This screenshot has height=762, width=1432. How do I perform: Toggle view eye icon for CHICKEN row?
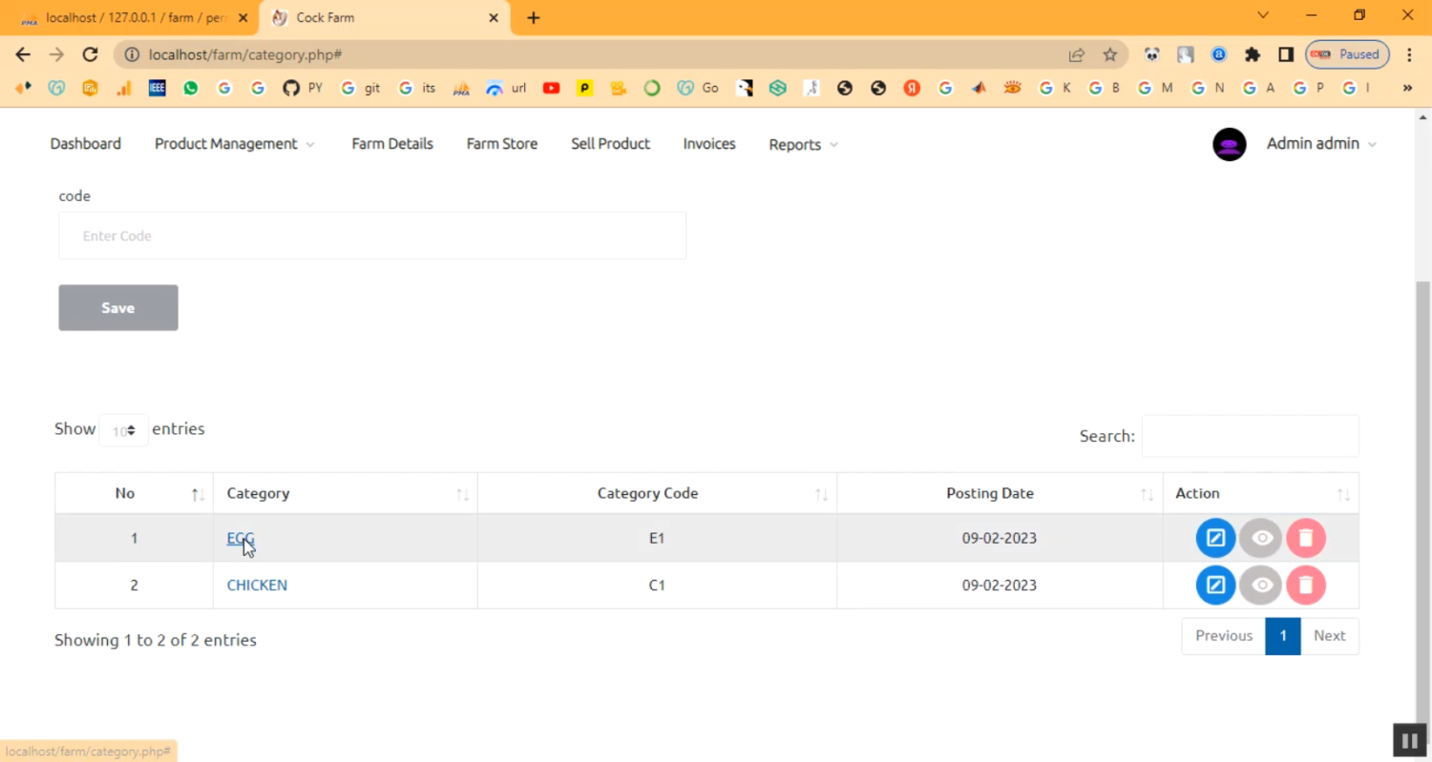(x=1261, y=585)
